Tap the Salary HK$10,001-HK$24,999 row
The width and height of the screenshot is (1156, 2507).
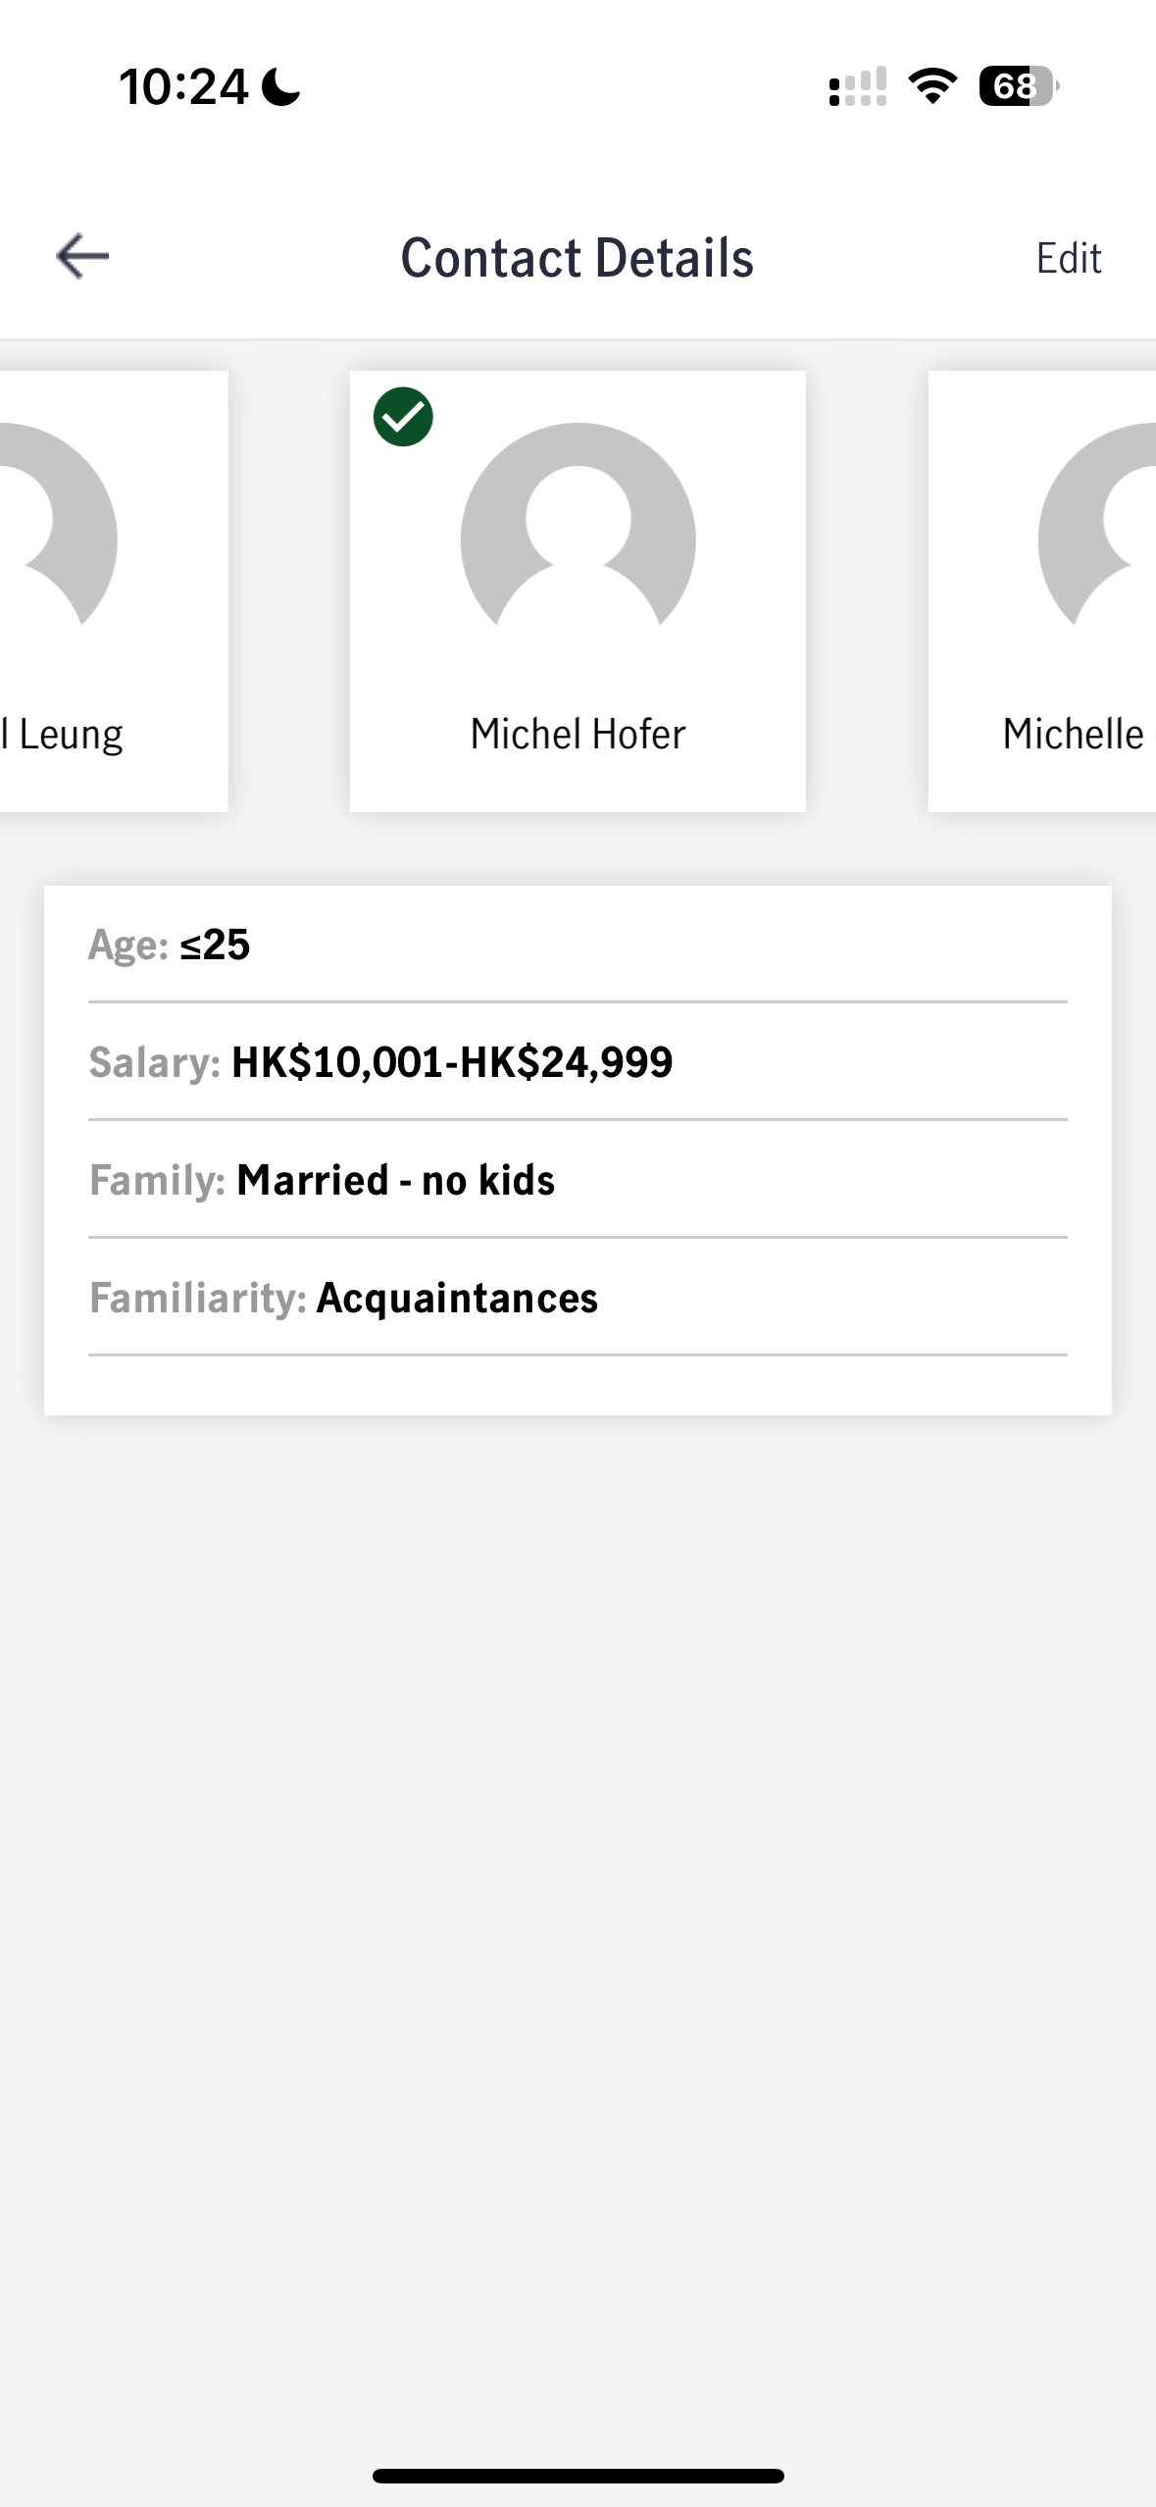[x=578, y=1062]
